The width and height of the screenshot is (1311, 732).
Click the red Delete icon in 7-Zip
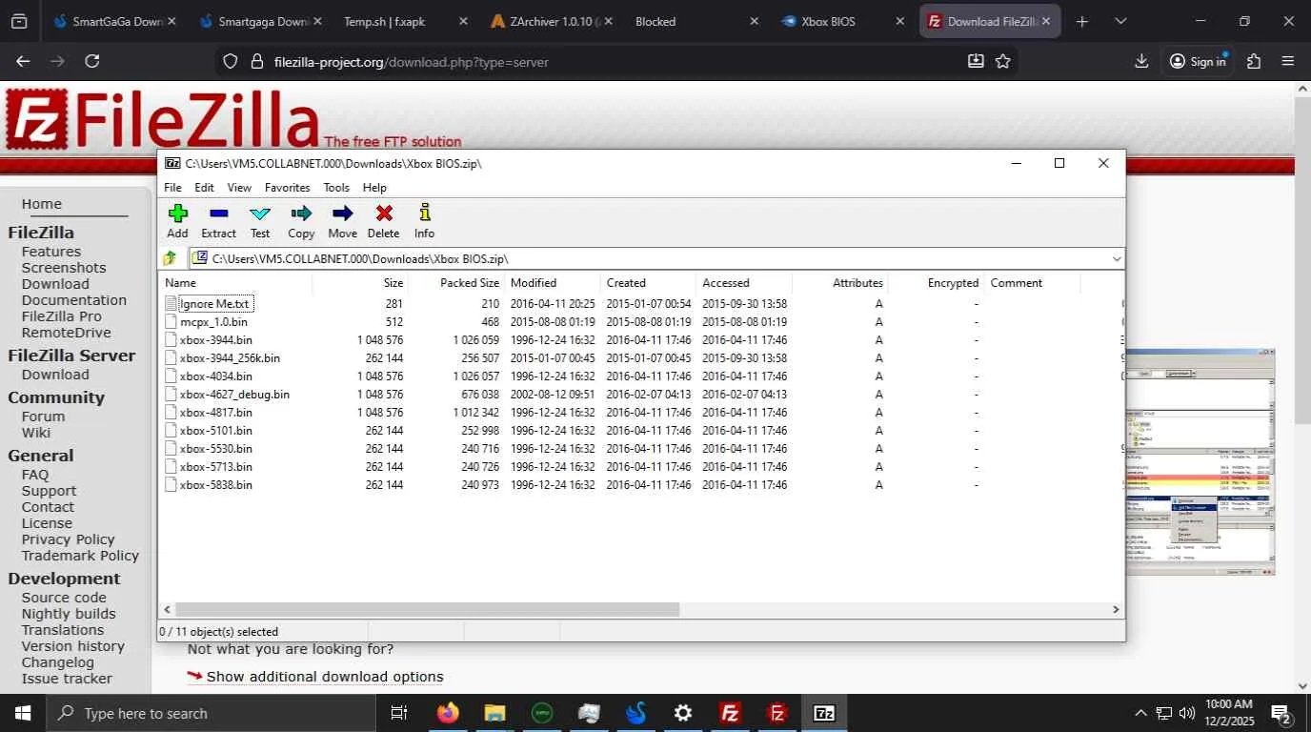point(383,221)
